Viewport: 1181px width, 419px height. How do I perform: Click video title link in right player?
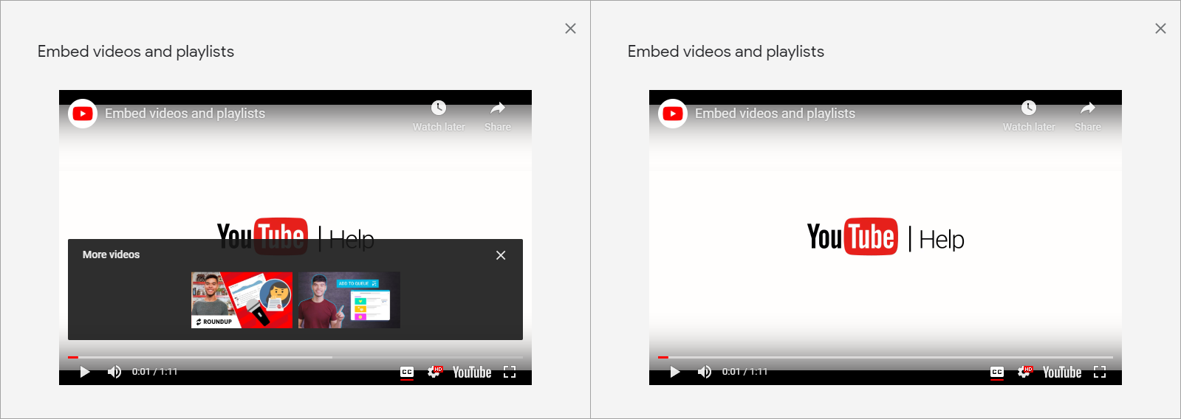pyautogui.click(x=775, y=114)
